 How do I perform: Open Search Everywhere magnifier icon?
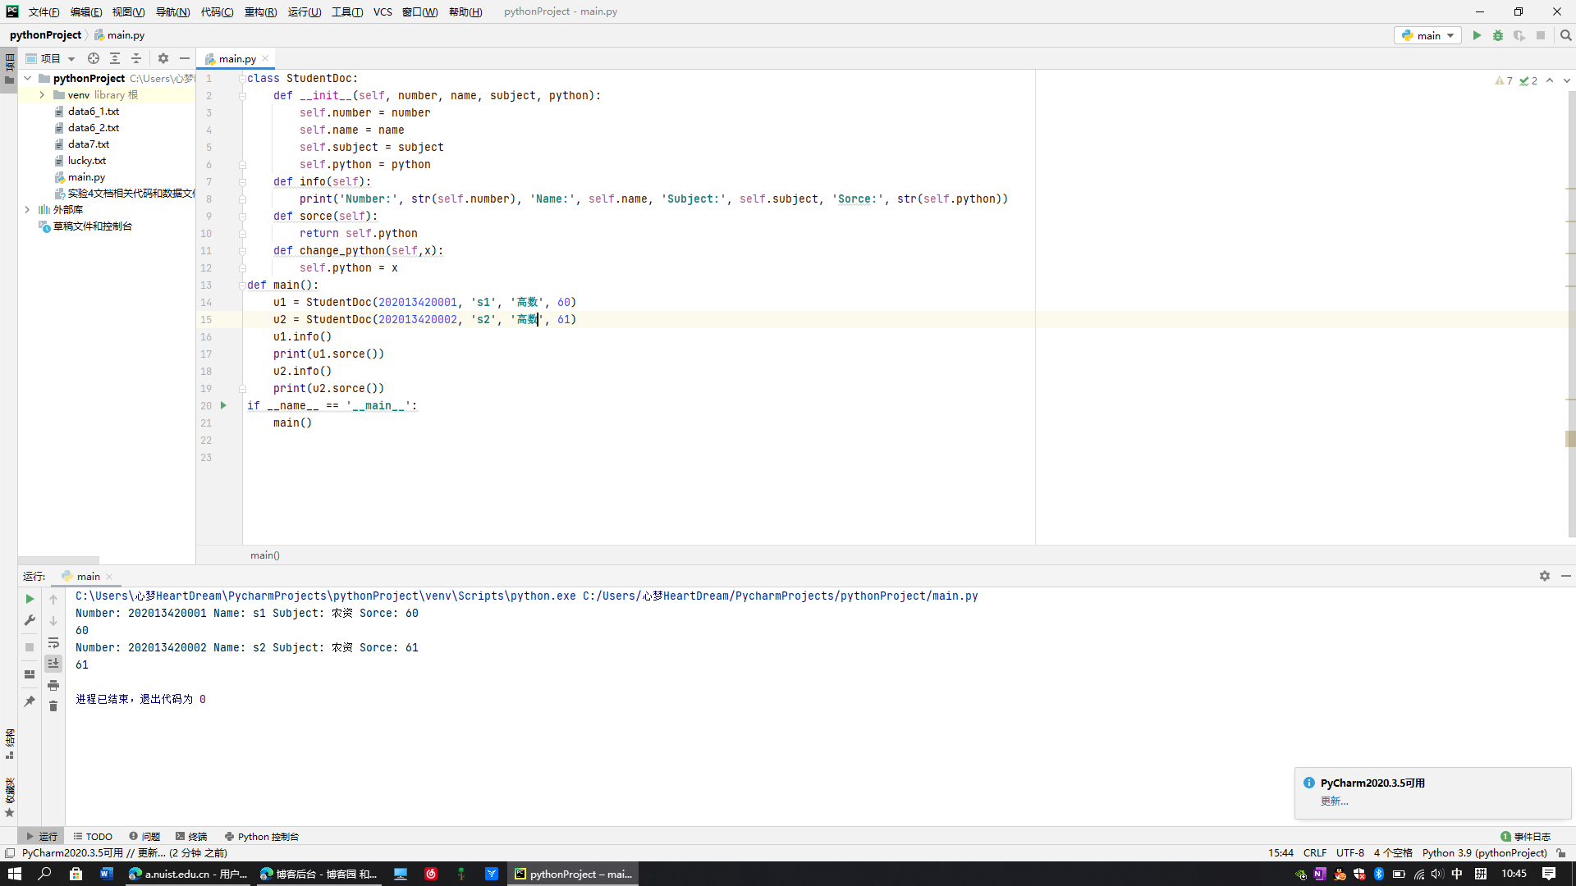(1565, 35)
